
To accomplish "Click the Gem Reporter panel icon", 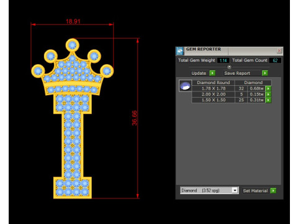I will click(x=179, y=51).
